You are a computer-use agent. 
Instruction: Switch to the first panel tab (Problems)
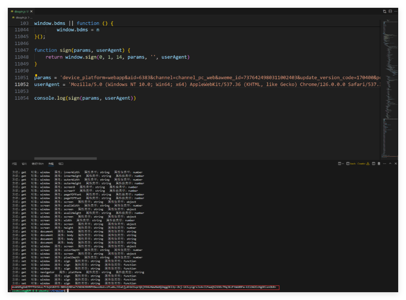coord(14,164)
